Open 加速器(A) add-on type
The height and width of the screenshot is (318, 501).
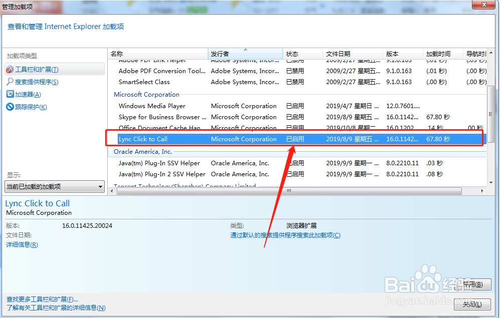pyautogui.click(x=28, y=95)
